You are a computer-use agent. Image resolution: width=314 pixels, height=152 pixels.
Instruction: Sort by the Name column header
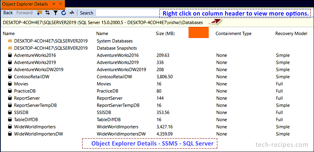tap(9, 34)
